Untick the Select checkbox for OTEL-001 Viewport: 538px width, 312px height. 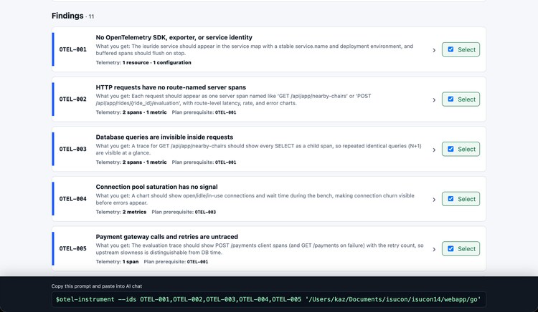click(450, 49)
